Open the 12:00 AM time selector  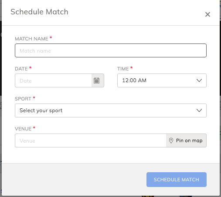coord(162,80)
